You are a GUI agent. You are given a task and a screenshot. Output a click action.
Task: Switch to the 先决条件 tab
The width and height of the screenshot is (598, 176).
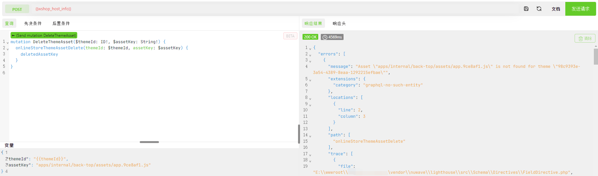click(x=33, y=23)
